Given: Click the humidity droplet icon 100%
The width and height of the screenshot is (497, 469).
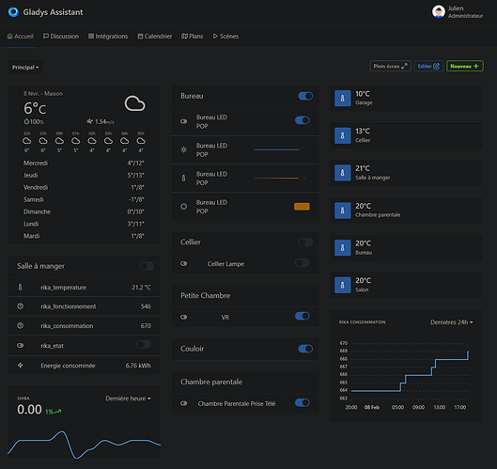Looking at the screenshot, I should coord(26,121).
